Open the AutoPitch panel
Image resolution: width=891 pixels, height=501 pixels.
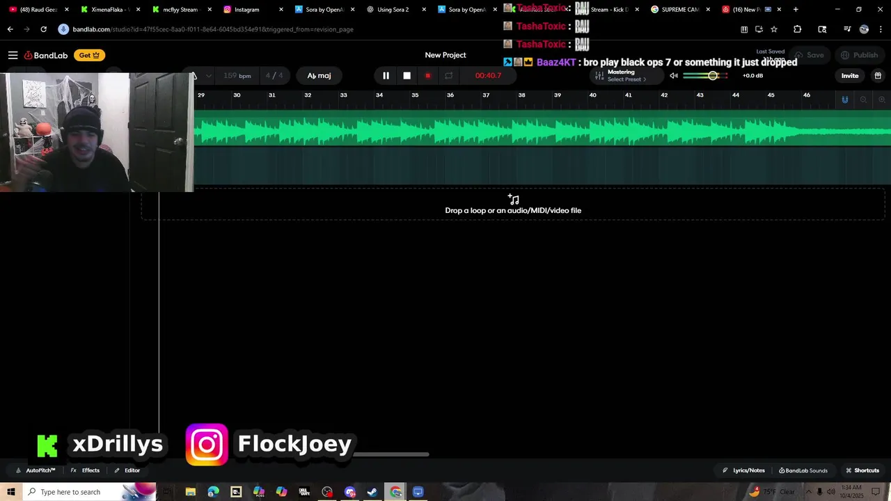click(x=36, y=470)
